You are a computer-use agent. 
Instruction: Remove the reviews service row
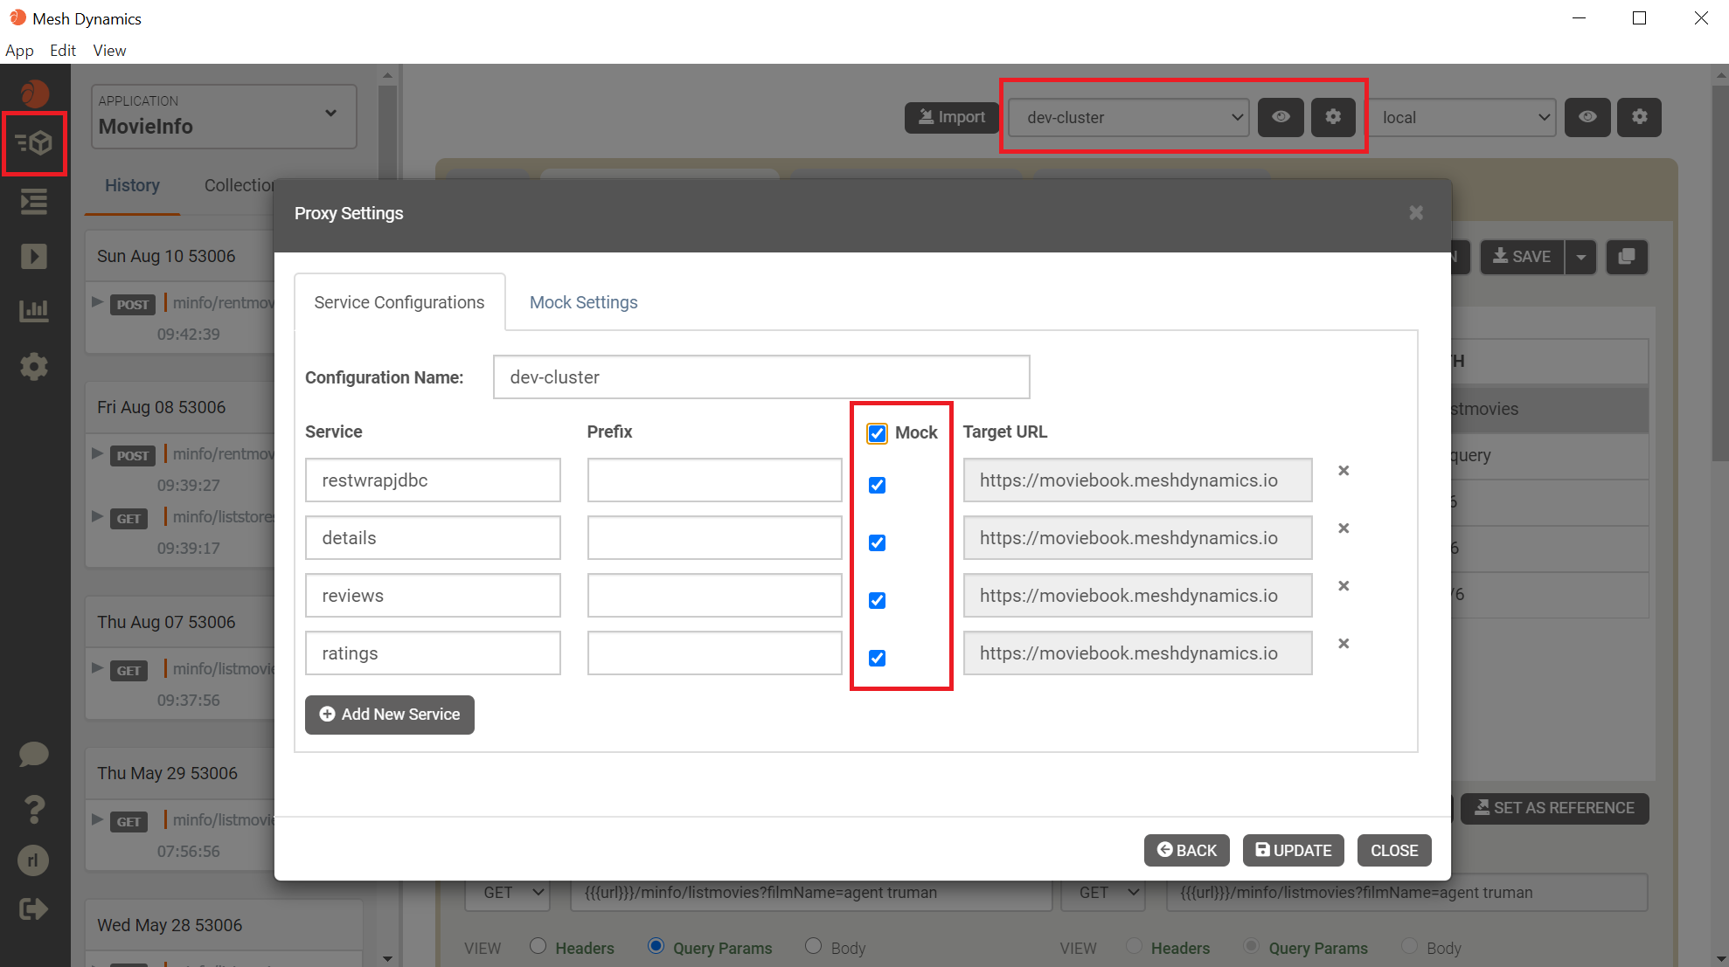(1344, 586)
